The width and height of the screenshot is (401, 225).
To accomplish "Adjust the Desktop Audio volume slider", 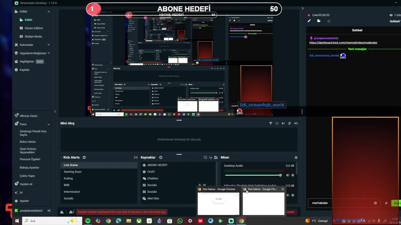I will tap(253, 175).
